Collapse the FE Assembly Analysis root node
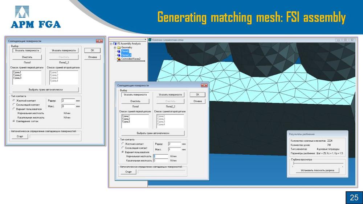Viewport: 363px width, 204px height. pyautogui.click(x=111, y=43)
